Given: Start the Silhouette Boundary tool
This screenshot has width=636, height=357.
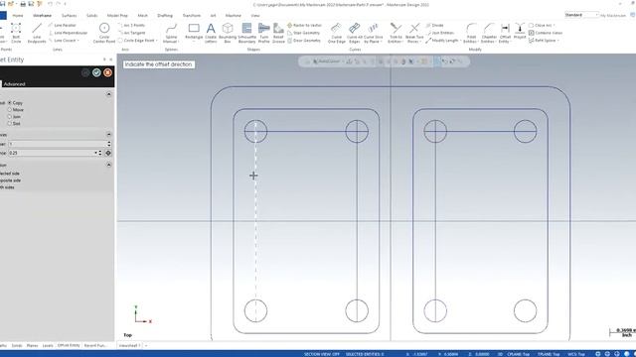Looking at the screenshot, I should pyautogui.click(x=246, y=33).
